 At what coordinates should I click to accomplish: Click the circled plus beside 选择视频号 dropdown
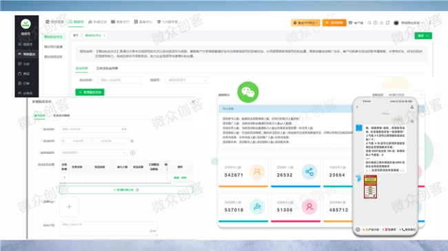[132, 153]
